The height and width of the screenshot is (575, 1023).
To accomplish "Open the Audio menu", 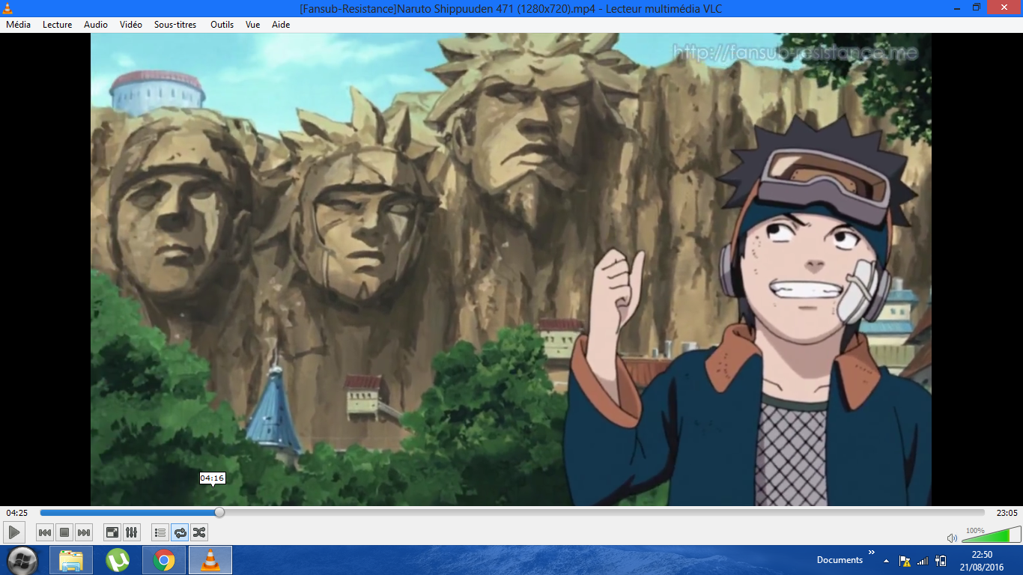I will pos(96,25).
